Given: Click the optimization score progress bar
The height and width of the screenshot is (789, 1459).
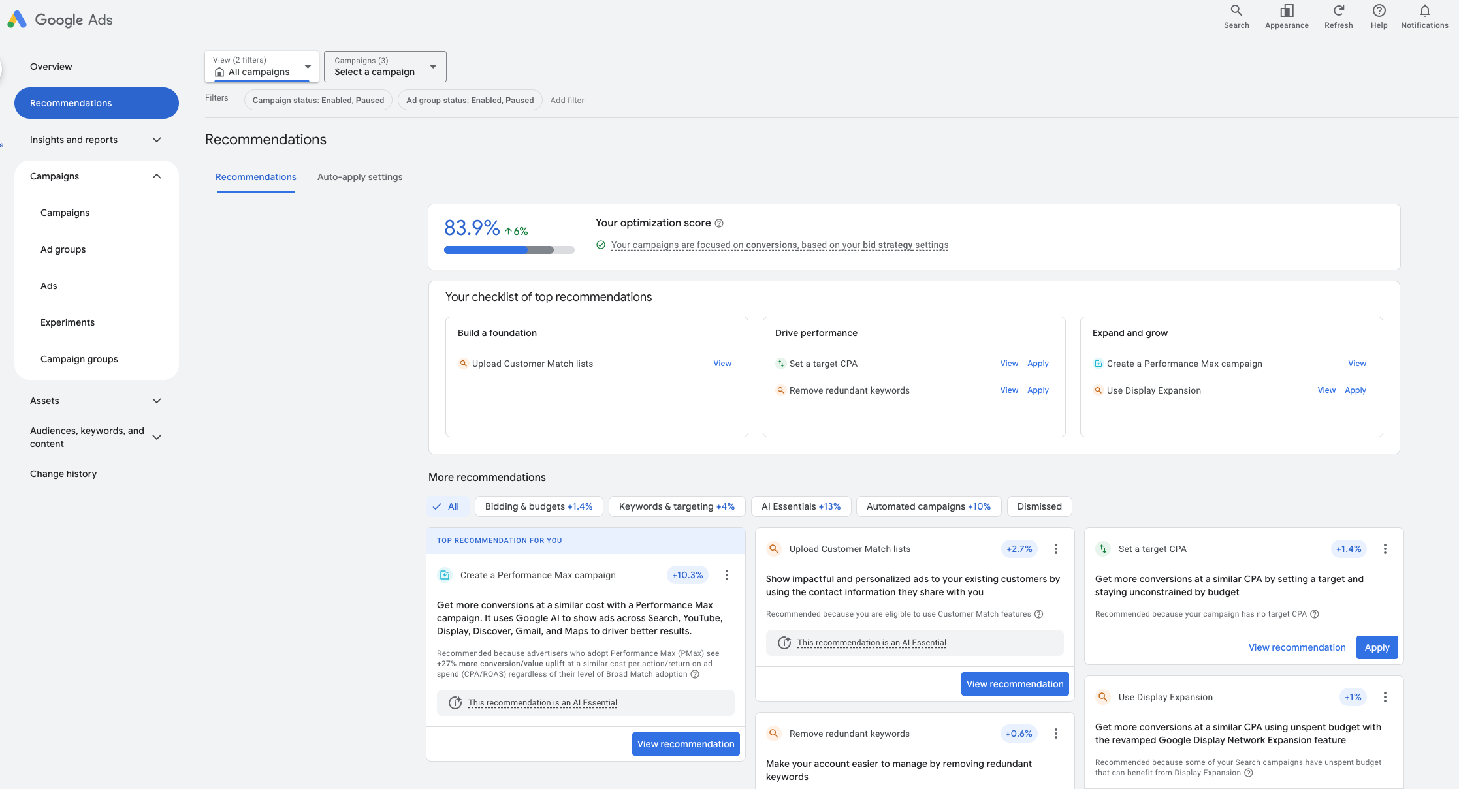Looking at the screenshot, I should point(509,250).
